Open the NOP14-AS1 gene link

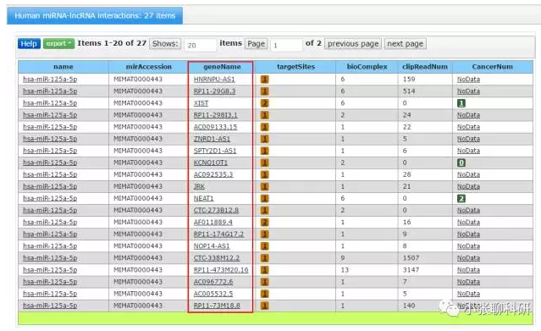click(x=212, y=246)
